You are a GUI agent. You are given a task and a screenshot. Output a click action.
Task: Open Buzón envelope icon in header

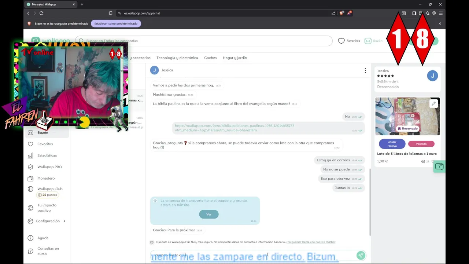[x=368, y=41]
